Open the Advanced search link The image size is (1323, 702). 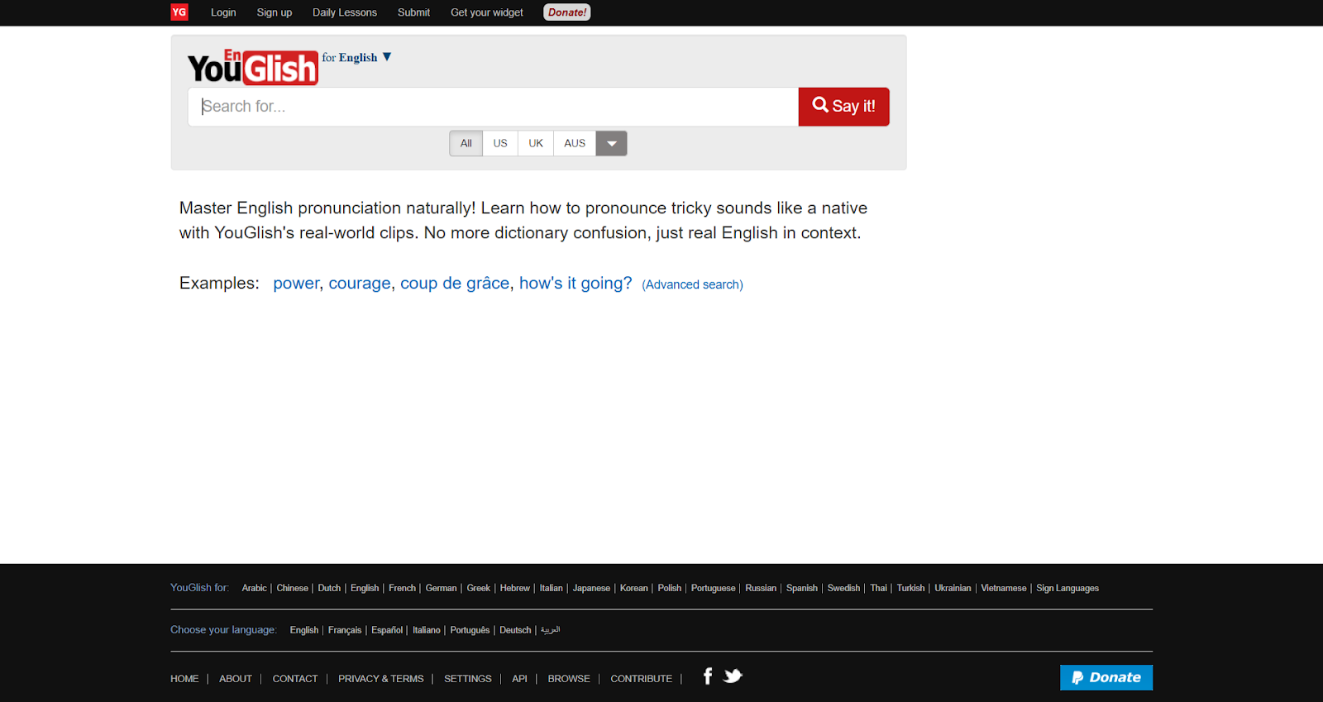(693, 284)
